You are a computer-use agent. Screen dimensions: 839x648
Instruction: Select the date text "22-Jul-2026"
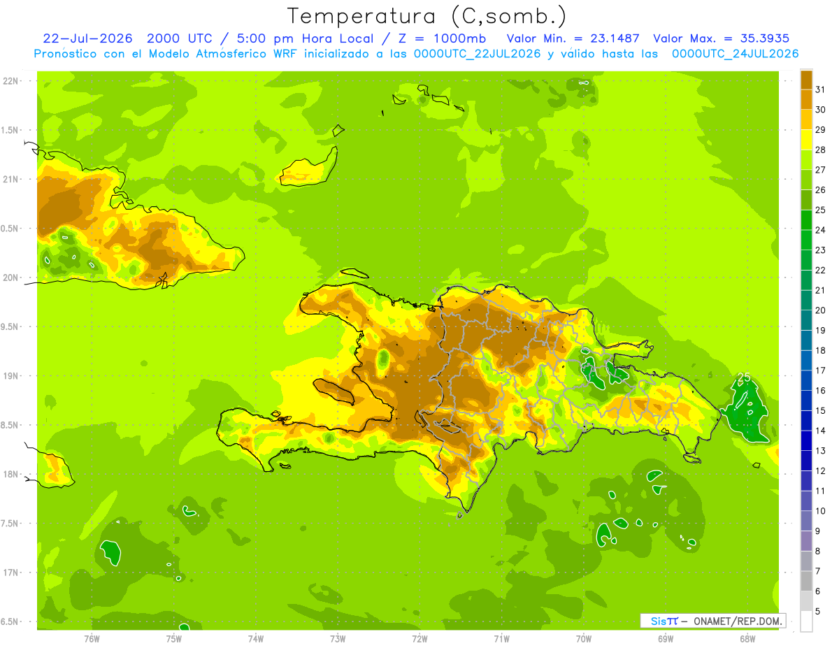coord(89,38)
